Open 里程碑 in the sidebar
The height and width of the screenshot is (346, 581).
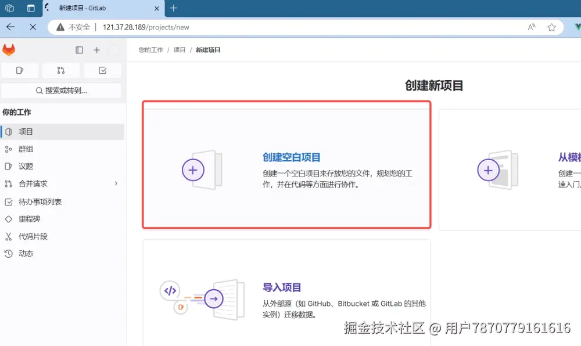coord(62,219)
